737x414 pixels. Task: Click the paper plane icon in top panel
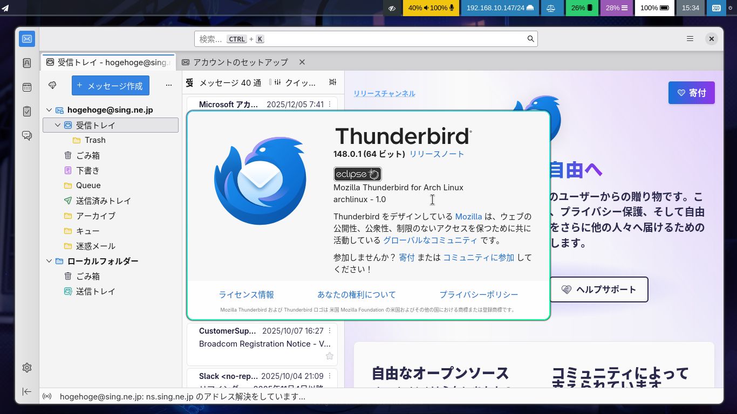click(5, 8)
